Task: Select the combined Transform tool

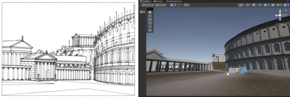Action: coord(150,30)
